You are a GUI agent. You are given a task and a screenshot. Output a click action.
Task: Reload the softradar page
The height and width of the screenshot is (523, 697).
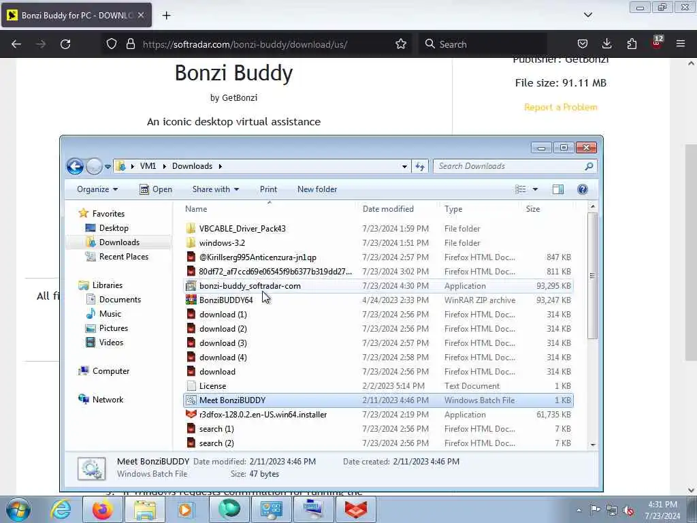tap(65, 44)
